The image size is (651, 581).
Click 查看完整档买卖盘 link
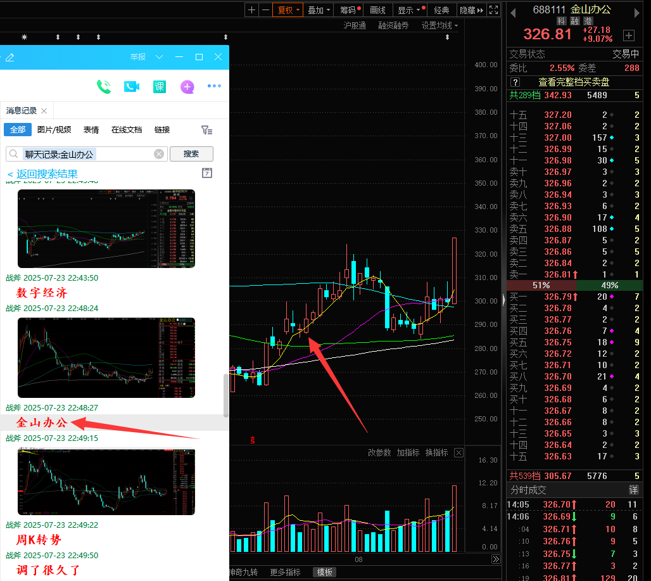click(x=574, y=82)
